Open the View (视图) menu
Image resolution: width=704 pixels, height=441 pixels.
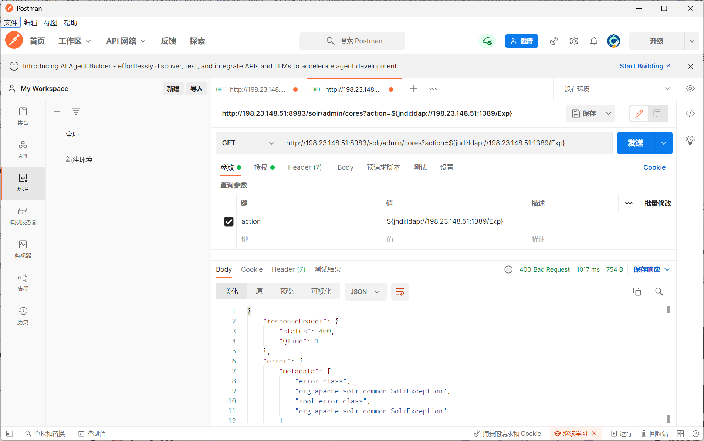click(x=51, y=23)
